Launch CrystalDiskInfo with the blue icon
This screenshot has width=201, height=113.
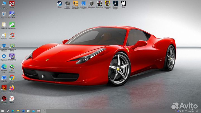[x=12, y=15]
